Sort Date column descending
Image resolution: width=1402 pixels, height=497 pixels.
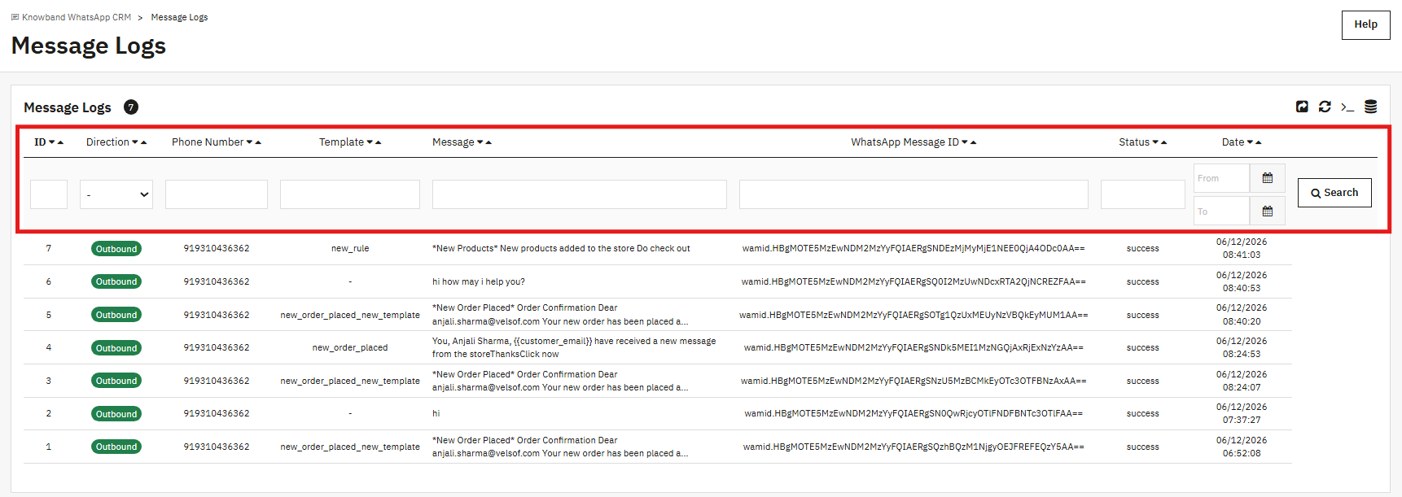tap(1250, 142)
